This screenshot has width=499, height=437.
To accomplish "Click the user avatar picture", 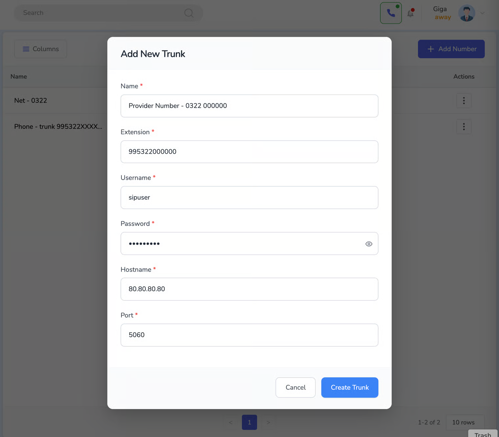I will (466, 13).
